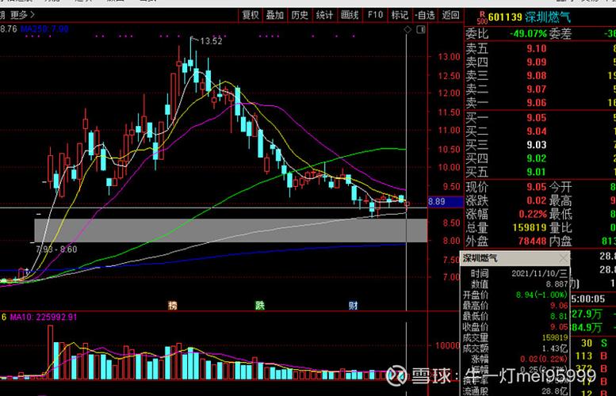Click the 总量 159819 volume value
This screenshot has width=616, height=396.
530,227
